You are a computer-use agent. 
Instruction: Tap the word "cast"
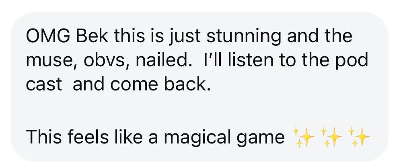click(x=44, y=85)
